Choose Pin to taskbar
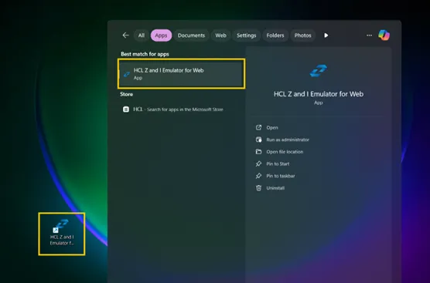Screen dimensions: 430x283 [x=281, y=176]
